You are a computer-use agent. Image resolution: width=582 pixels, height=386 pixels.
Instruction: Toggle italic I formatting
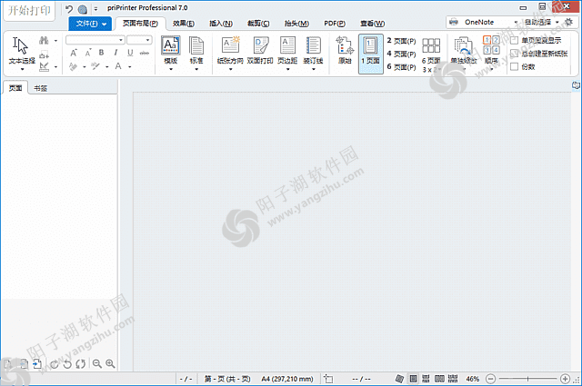pos(115,53)
